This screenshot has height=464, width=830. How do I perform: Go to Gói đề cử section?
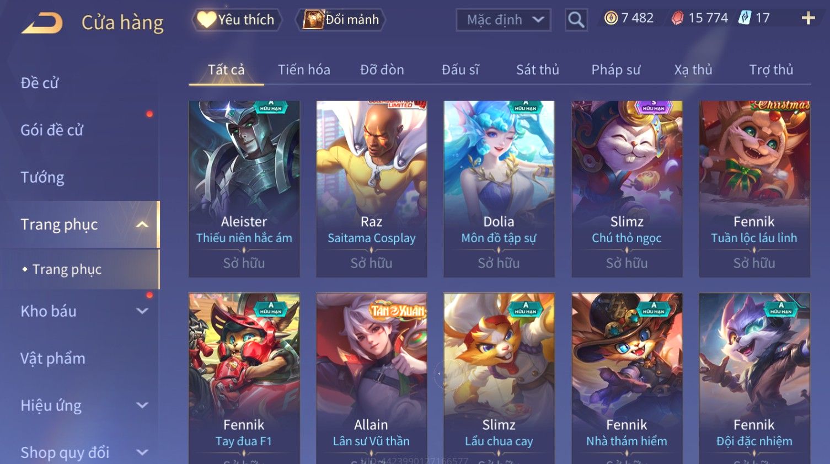(x=52, y=130)
